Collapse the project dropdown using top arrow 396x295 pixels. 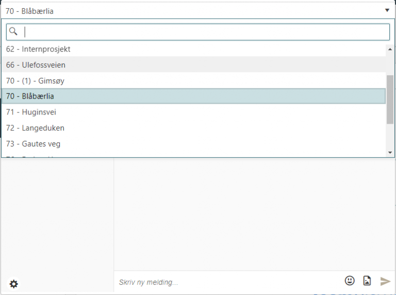pos(387,10)
